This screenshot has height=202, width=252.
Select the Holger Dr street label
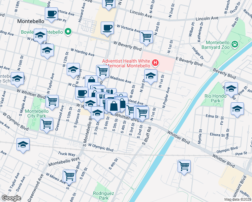pos(198,53)
